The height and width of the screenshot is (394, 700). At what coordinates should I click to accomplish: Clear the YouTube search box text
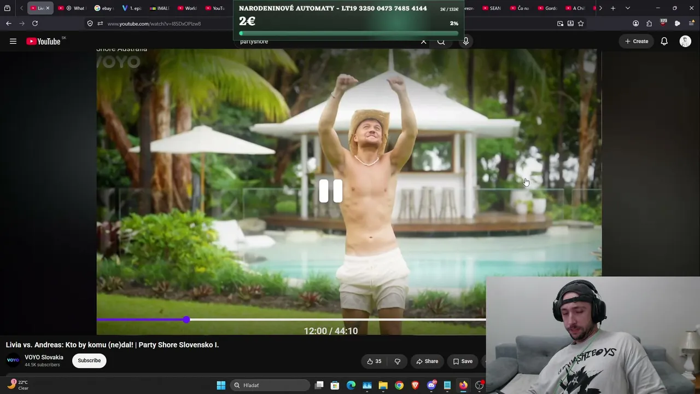click(423, 42)
